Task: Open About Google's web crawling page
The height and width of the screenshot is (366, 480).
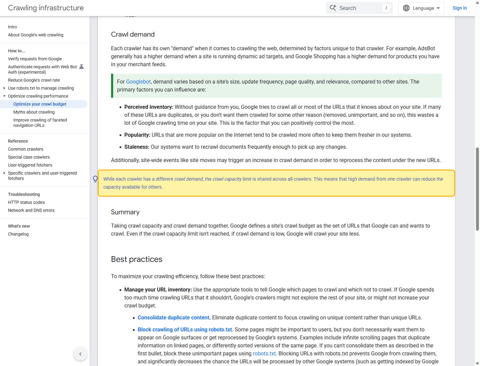Action: [36, 35]
